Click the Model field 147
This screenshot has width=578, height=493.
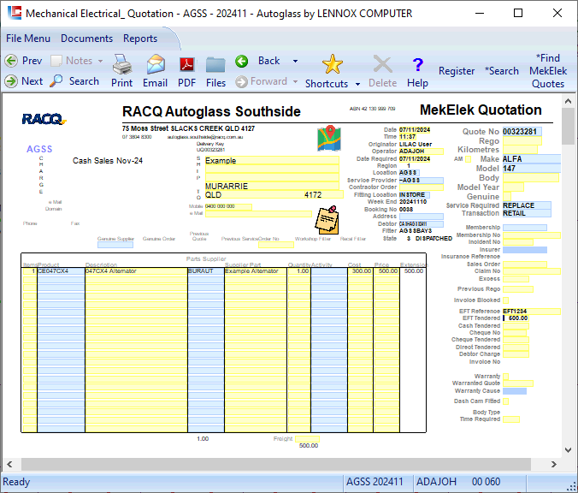(532, 169)
